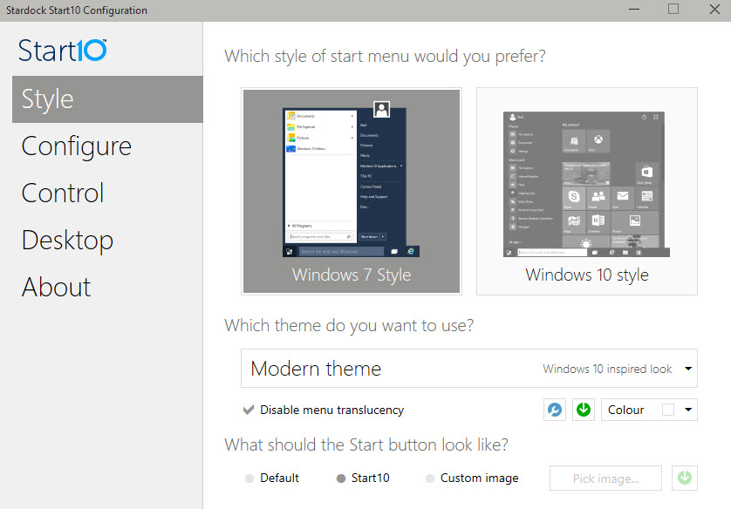Click the green download themes icon
Viewport: 731px width, 509px height.
pos(584,410)
